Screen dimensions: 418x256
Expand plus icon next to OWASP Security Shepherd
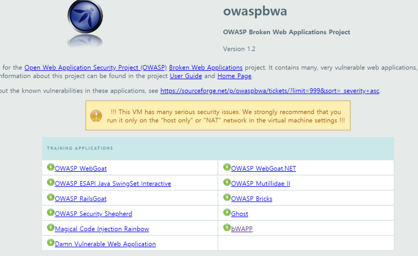(51, 212)
